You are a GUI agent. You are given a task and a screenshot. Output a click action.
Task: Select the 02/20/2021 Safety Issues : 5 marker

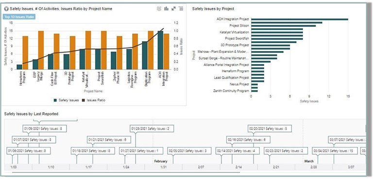point(270,129)
